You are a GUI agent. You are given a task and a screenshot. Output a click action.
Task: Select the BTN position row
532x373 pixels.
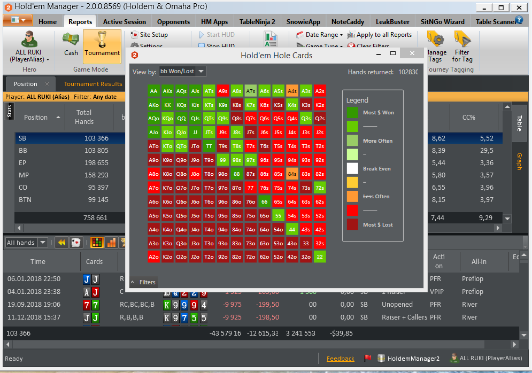pos(70,200)
